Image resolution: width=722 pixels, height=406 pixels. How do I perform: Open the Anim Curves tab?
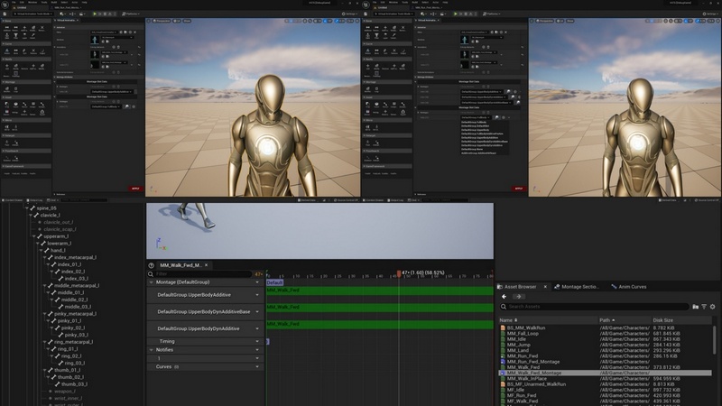click(x=632, y=286)
